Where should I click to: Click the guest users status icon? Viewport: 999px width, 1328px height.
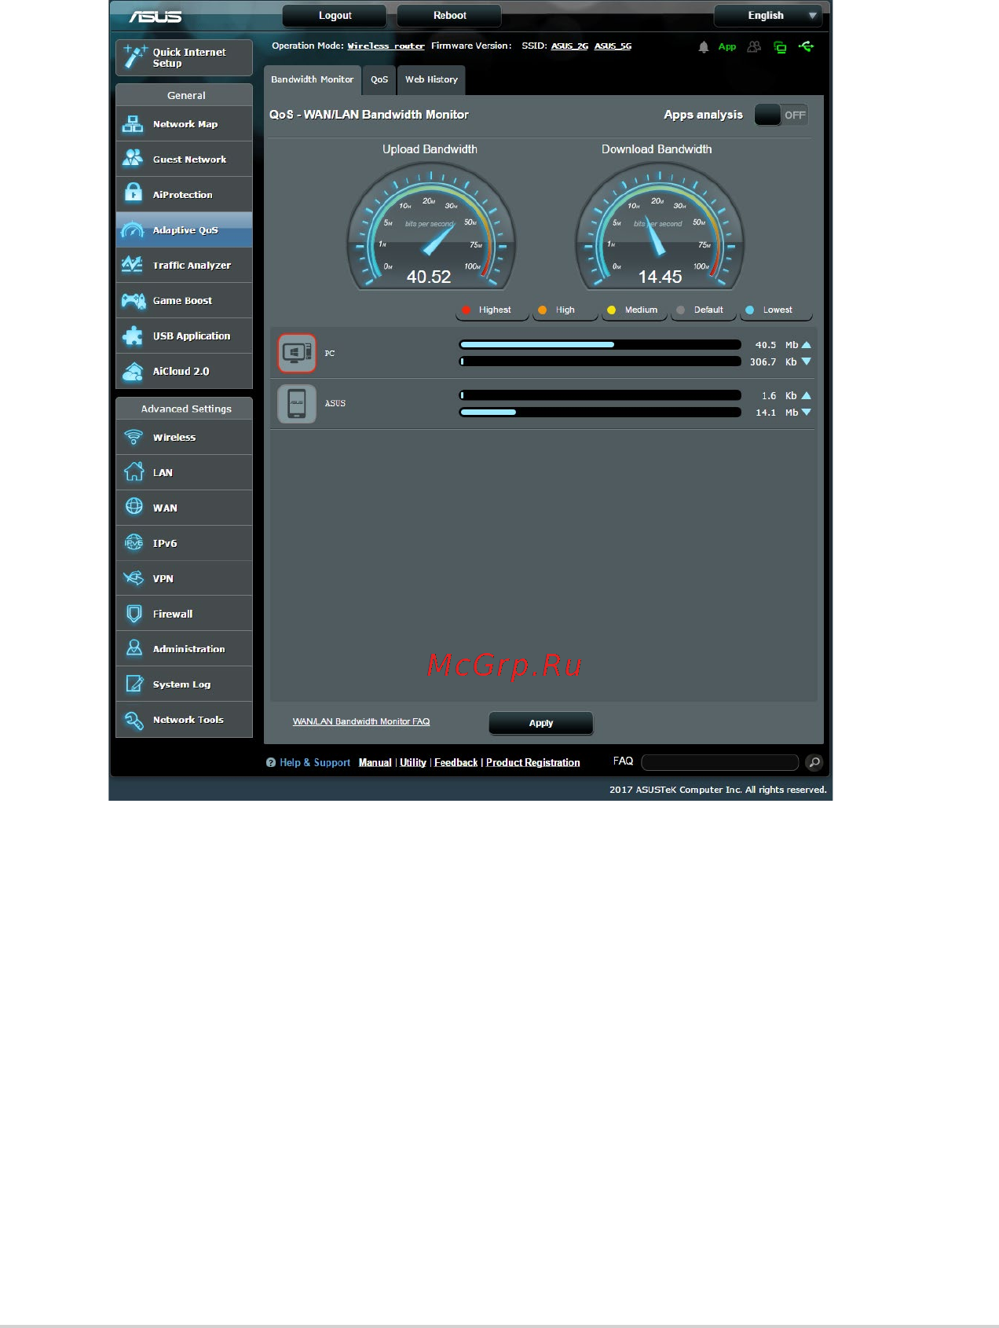point(754,46)
